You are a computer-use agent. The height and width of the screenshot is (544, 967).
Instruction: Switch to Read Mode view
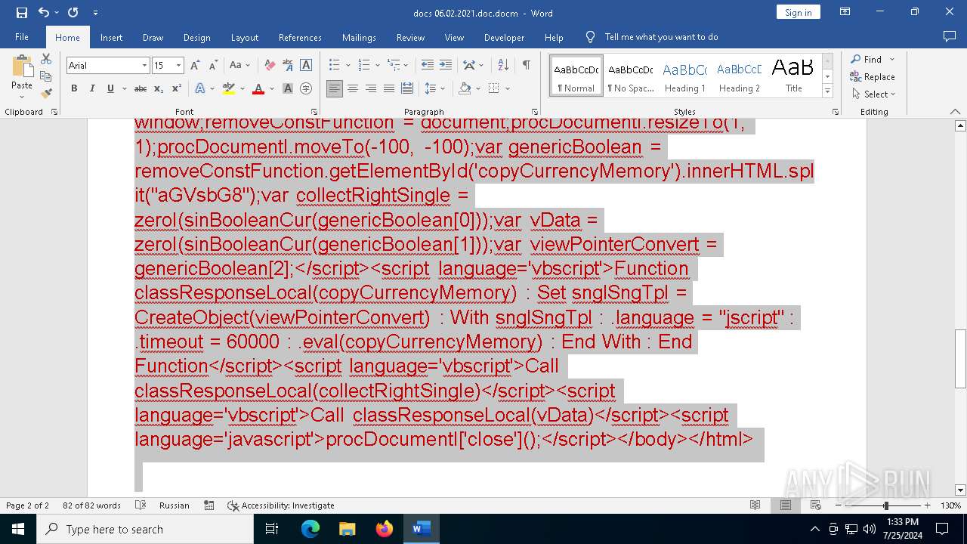(x=755, y=505)
